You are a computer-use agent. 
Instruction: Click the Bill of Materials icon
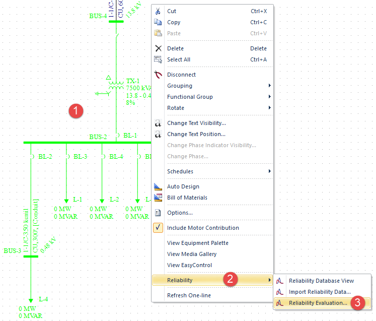pos(158,198)
